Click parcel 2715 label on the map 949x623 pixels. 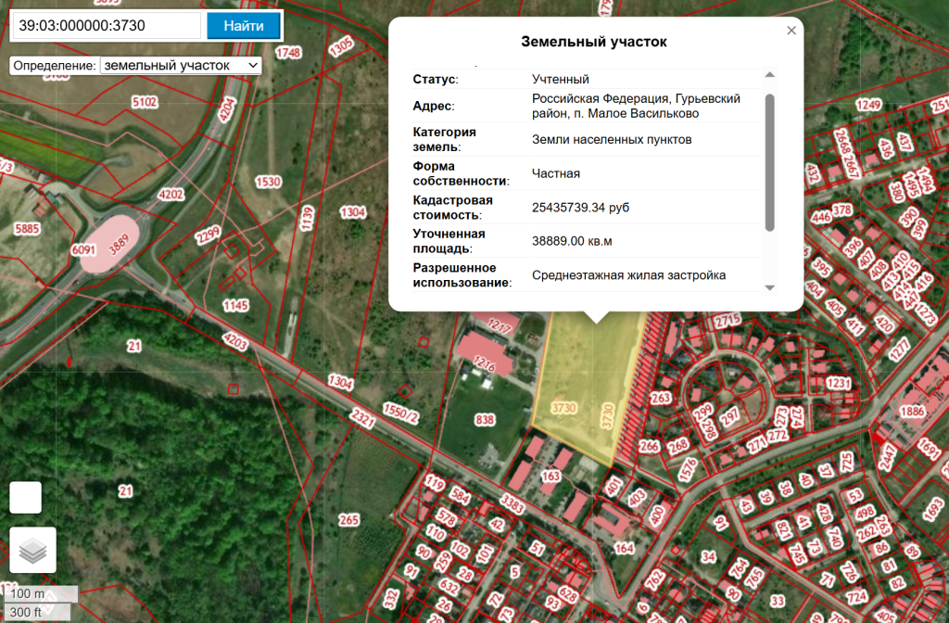(x=728, y=321)
